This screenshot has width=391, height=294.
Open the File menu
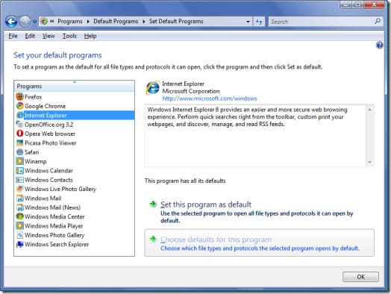(13, 36)
